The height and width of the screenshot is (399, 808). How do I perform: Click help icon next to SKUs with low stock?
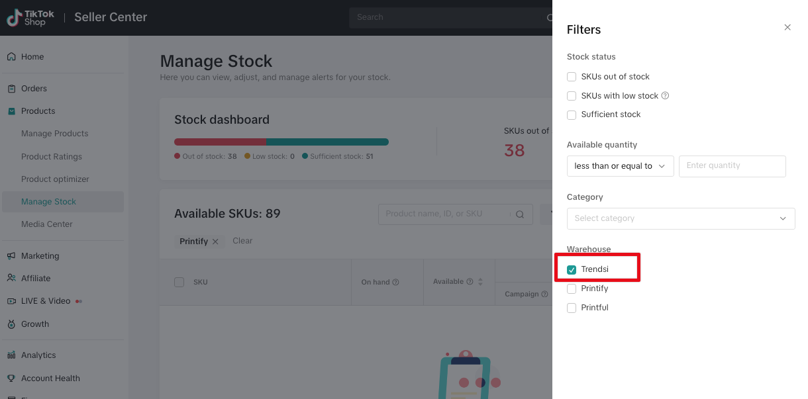(665, 95)
